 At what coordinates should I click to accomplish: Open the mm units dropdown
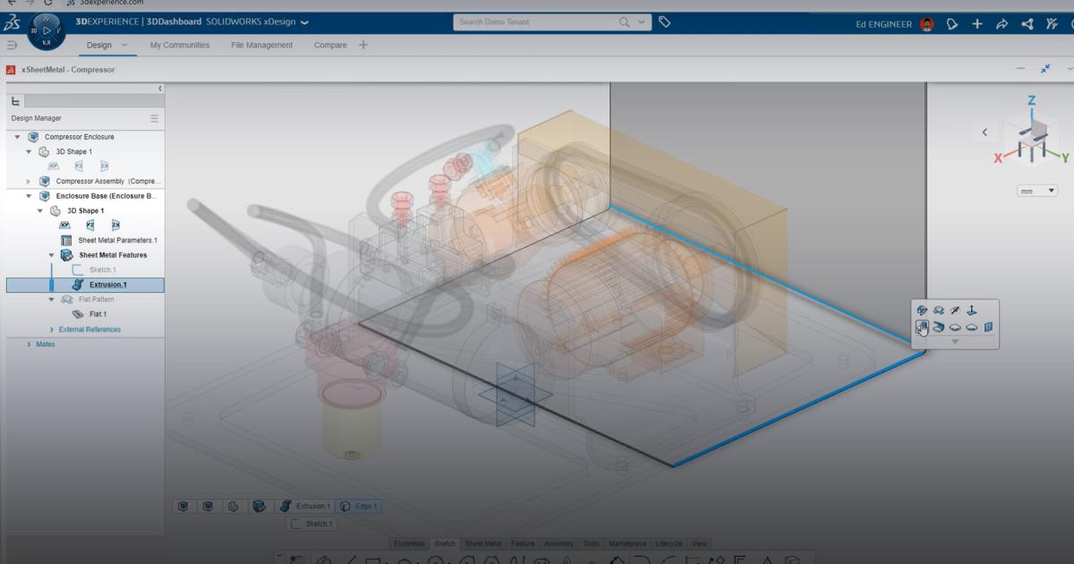tap(1037, 191)
